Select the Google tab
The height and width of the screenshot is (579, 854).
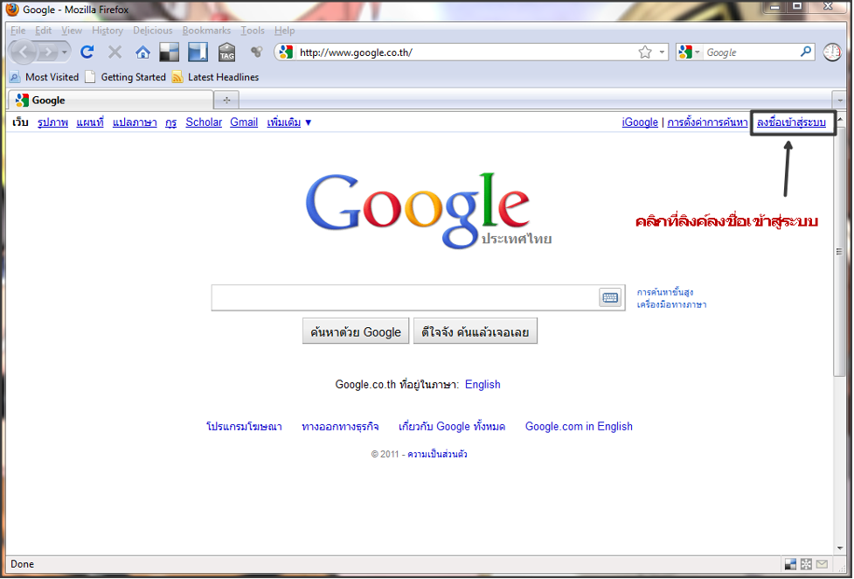[110, 101]
